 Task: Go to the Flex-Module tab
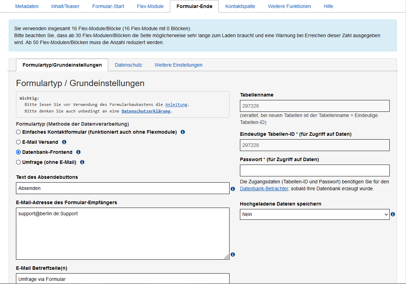[150, 6]
